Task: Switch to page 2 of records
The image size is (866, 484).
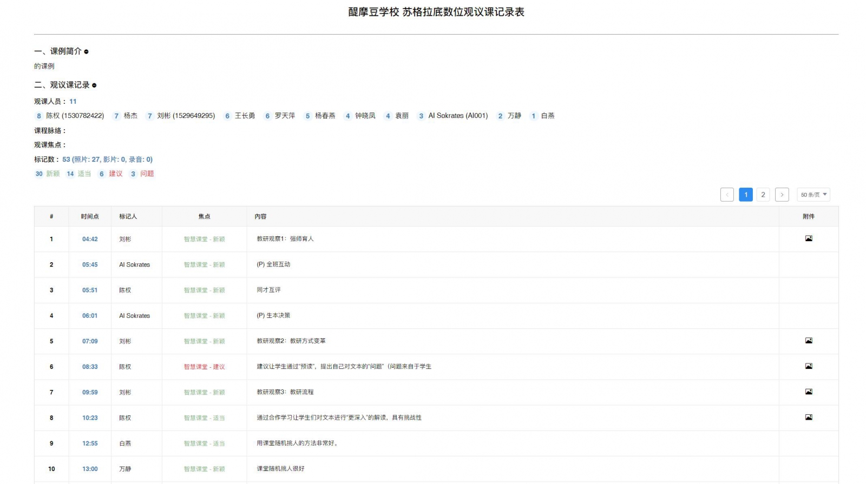Action: pyautogui.click(x=763, y=195)
